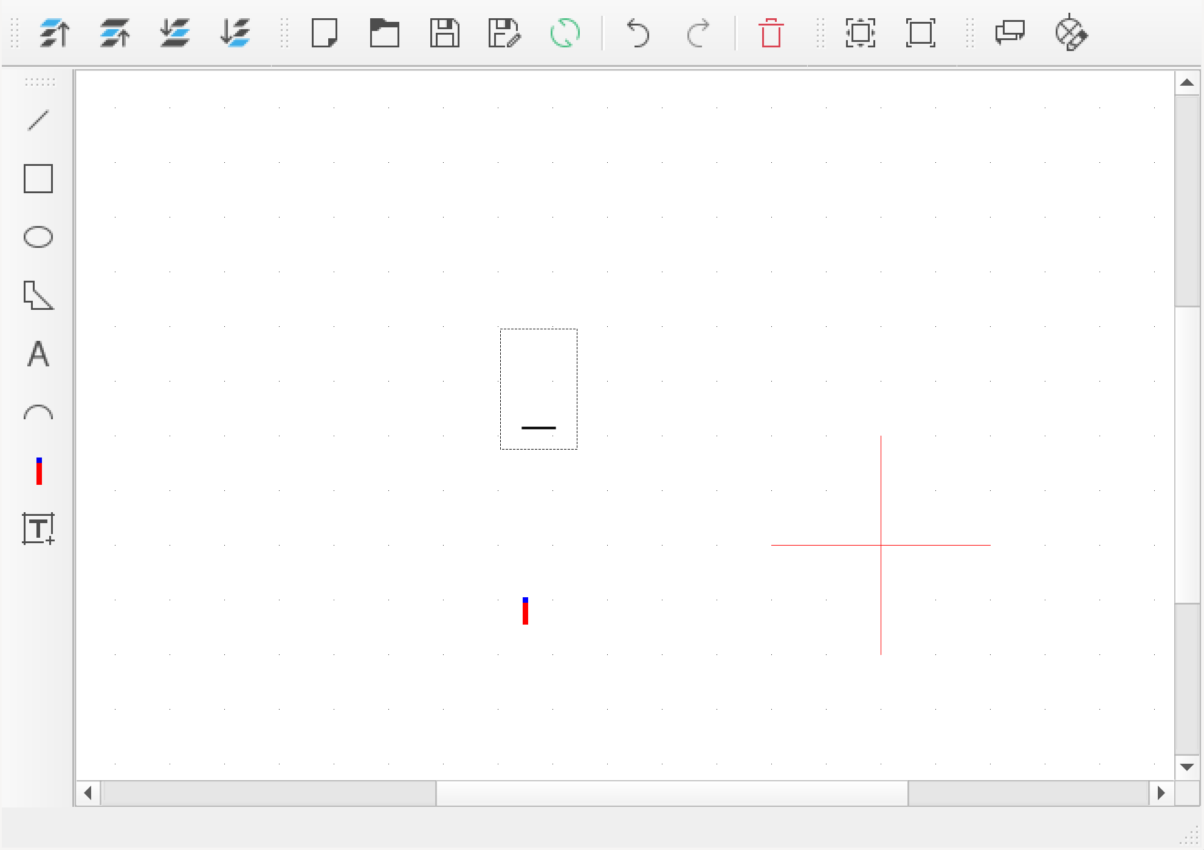
Task: Create a new document with the New icon
Action: point(325,33)
